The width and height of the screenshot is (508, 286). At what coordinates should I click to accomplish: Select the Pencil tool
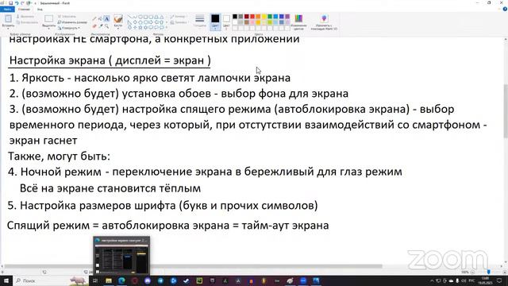94,18
